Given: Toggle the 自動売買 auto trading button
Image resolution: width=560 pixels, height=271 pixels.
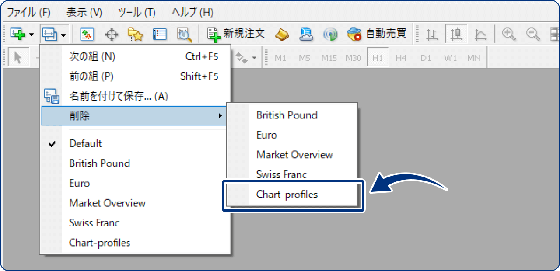Looking at the screenshot, I should pos(377,34).
